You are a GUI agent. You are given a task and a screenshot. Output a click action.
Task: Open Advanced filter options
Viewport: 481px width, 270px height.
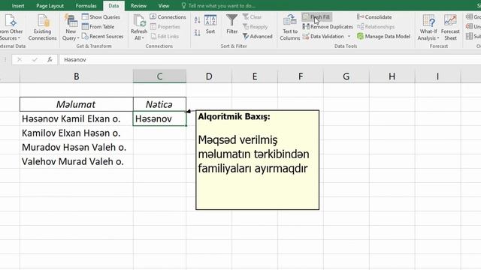click(x=257, y=37)
